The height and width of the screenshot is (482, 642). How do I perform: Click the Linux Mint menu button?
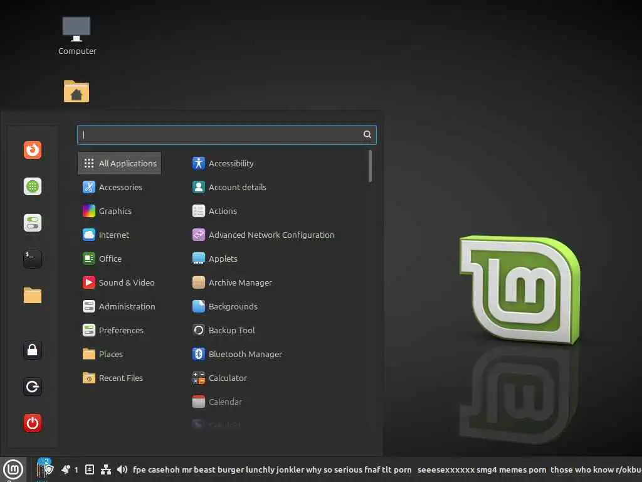click(13, 469)
